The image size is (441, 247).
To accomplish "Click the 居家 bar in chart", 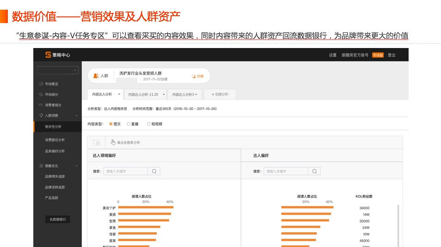I will click(137, 240).
